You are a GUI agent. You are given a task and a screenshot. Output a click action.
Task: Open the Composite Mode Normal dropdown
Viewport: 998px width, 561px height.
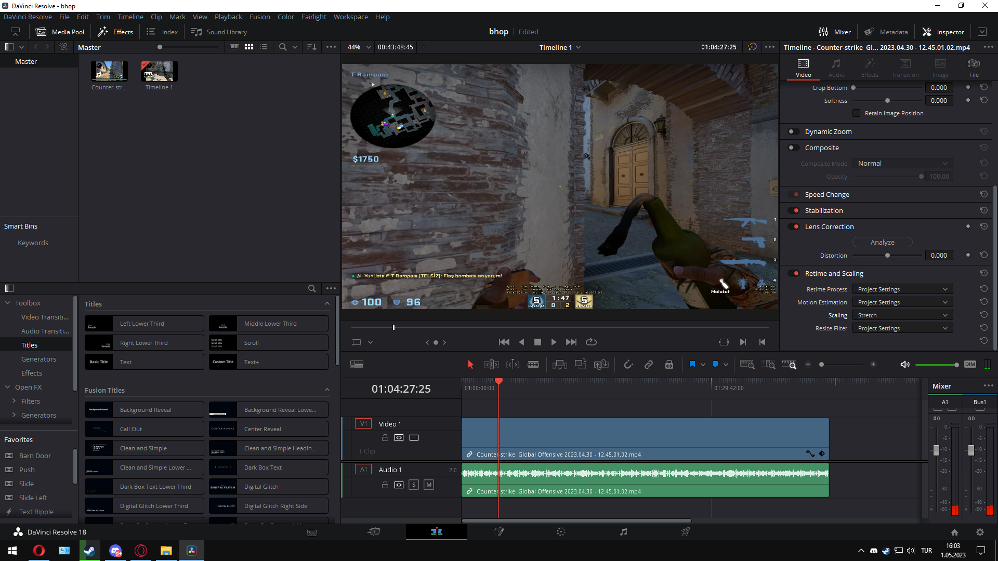(x=902, y=163)
